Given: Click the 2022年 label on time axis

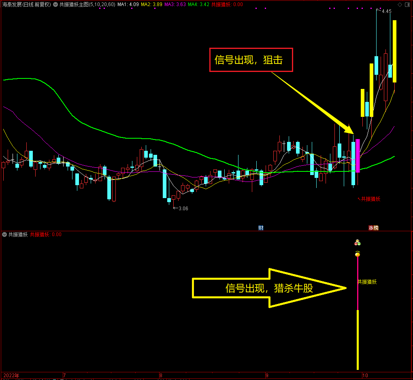Looking at the screenshot, I should tap(11, 375).
